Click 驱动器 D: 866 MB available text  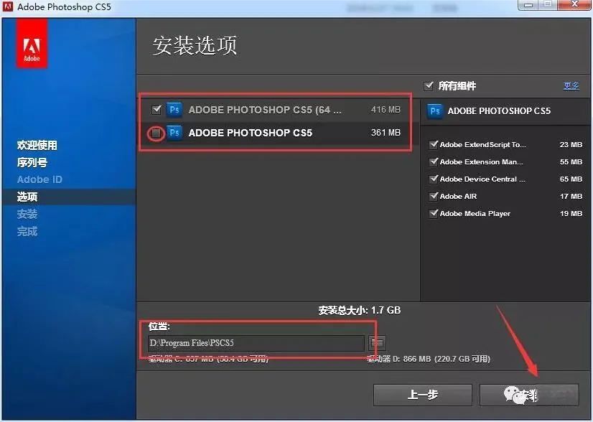coord(429,359)
